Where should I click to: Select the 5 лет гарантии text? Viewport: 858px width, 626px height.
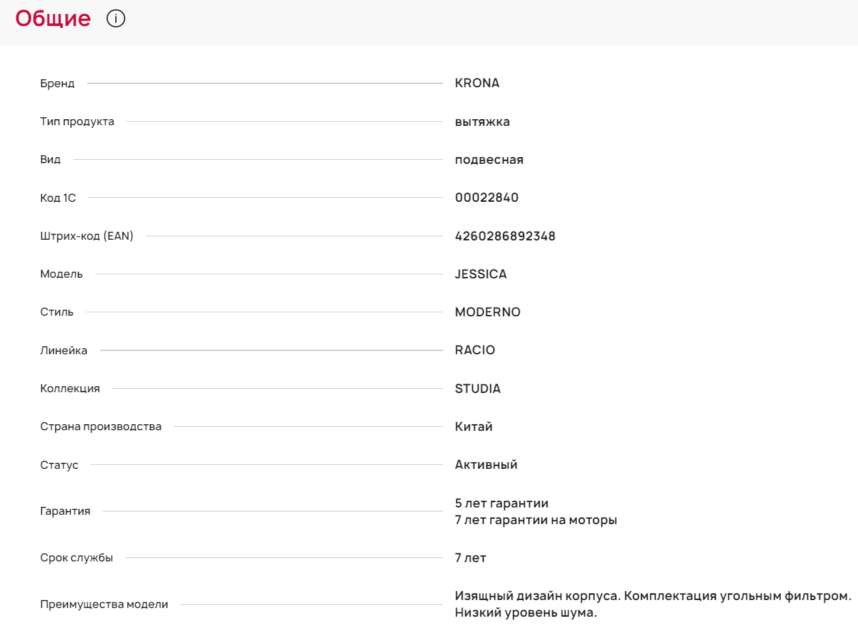(502, 503)
